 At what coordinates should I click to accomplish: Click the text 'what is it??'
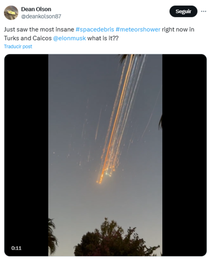(103, 38)
